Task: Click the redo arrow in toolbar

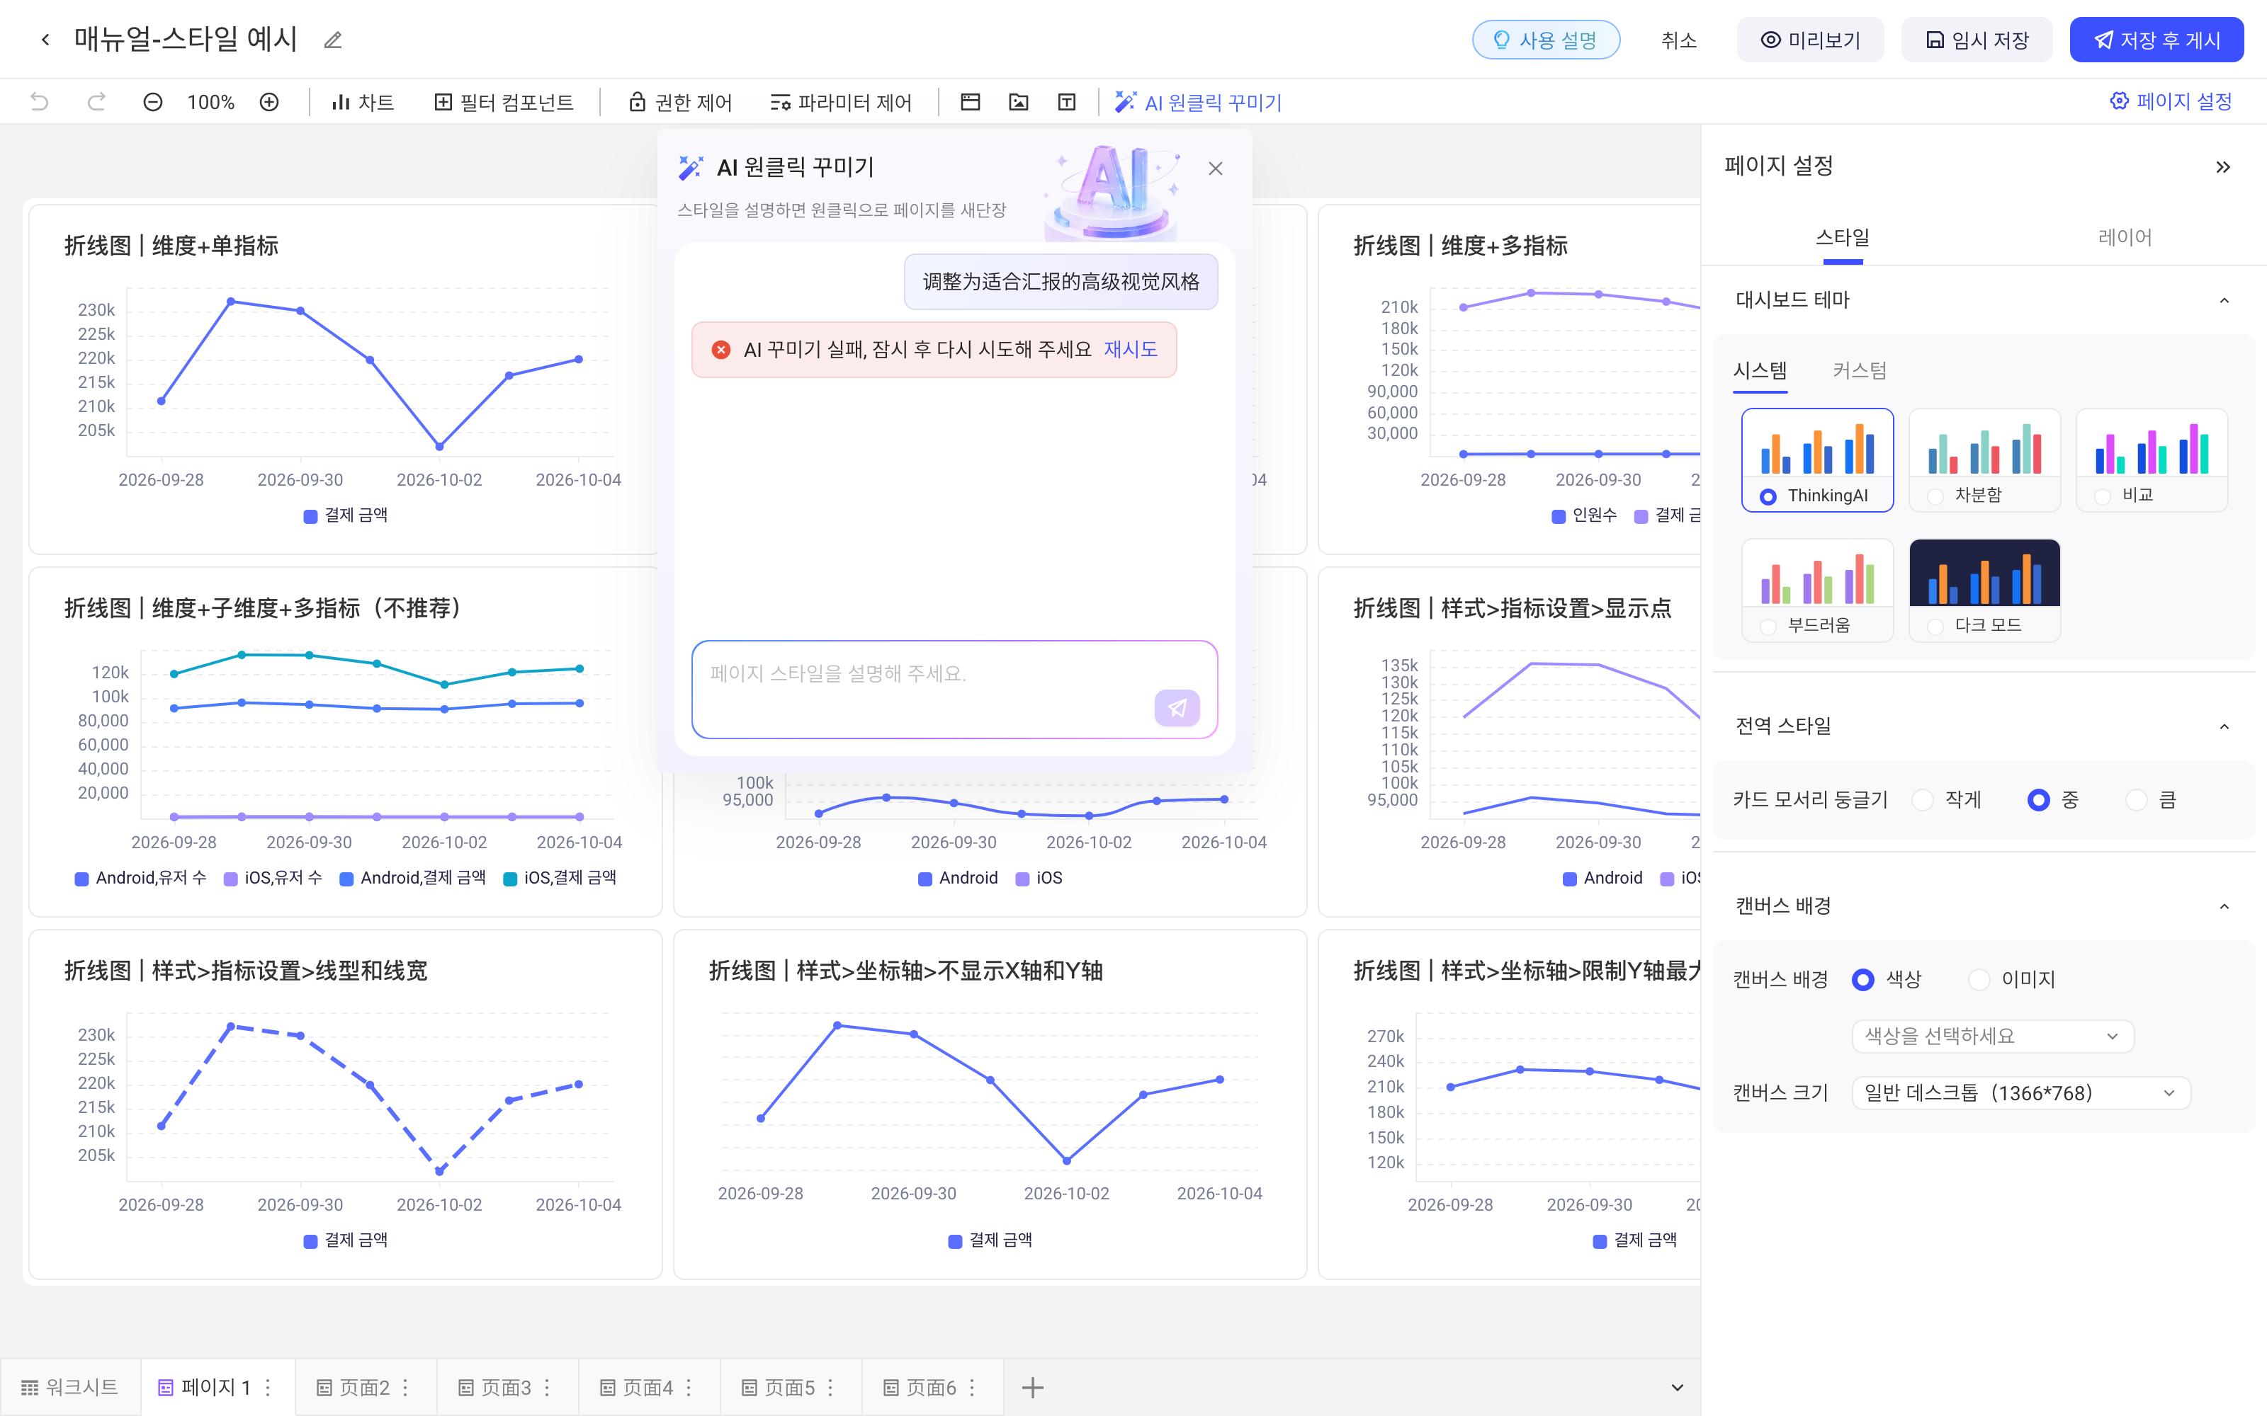Action: [96, 102]
